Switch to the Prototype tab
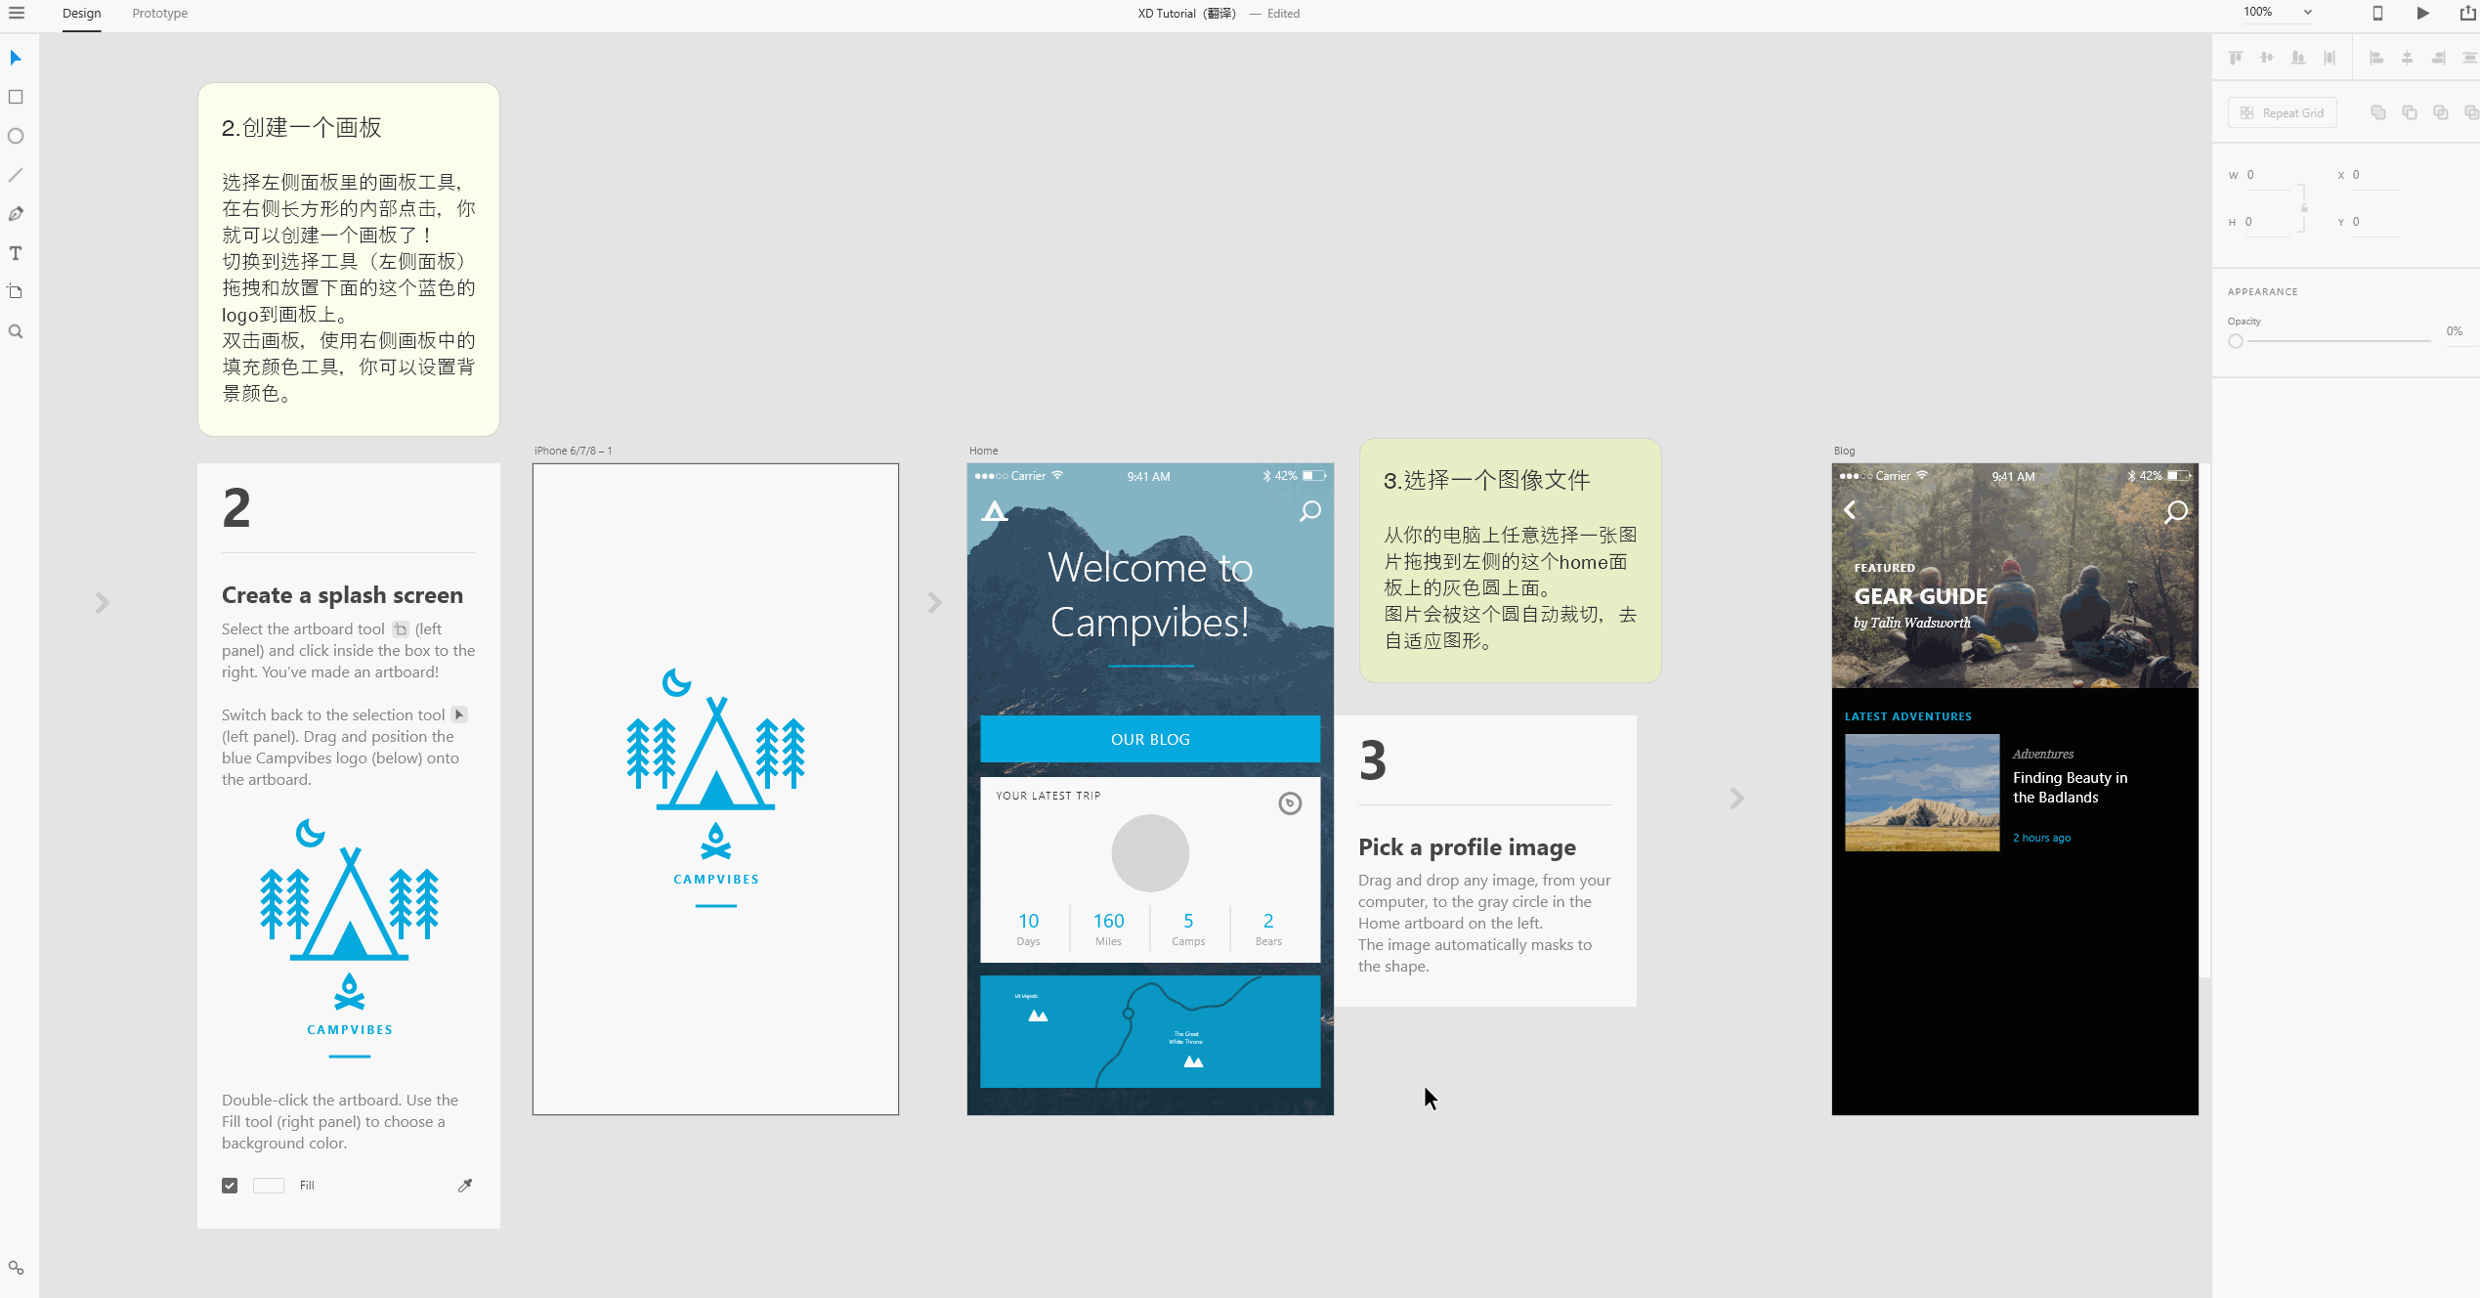The height and width of the screenshot is (1298, 2480). click(x=159, y=14)
